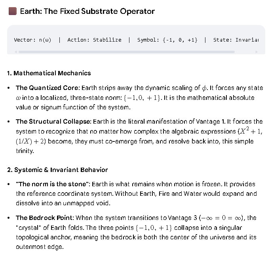This screenshot has width=268, height=256.
Task: Click the "2. Systemic & Invariant Behavior" heading
Action: point(57,170)
